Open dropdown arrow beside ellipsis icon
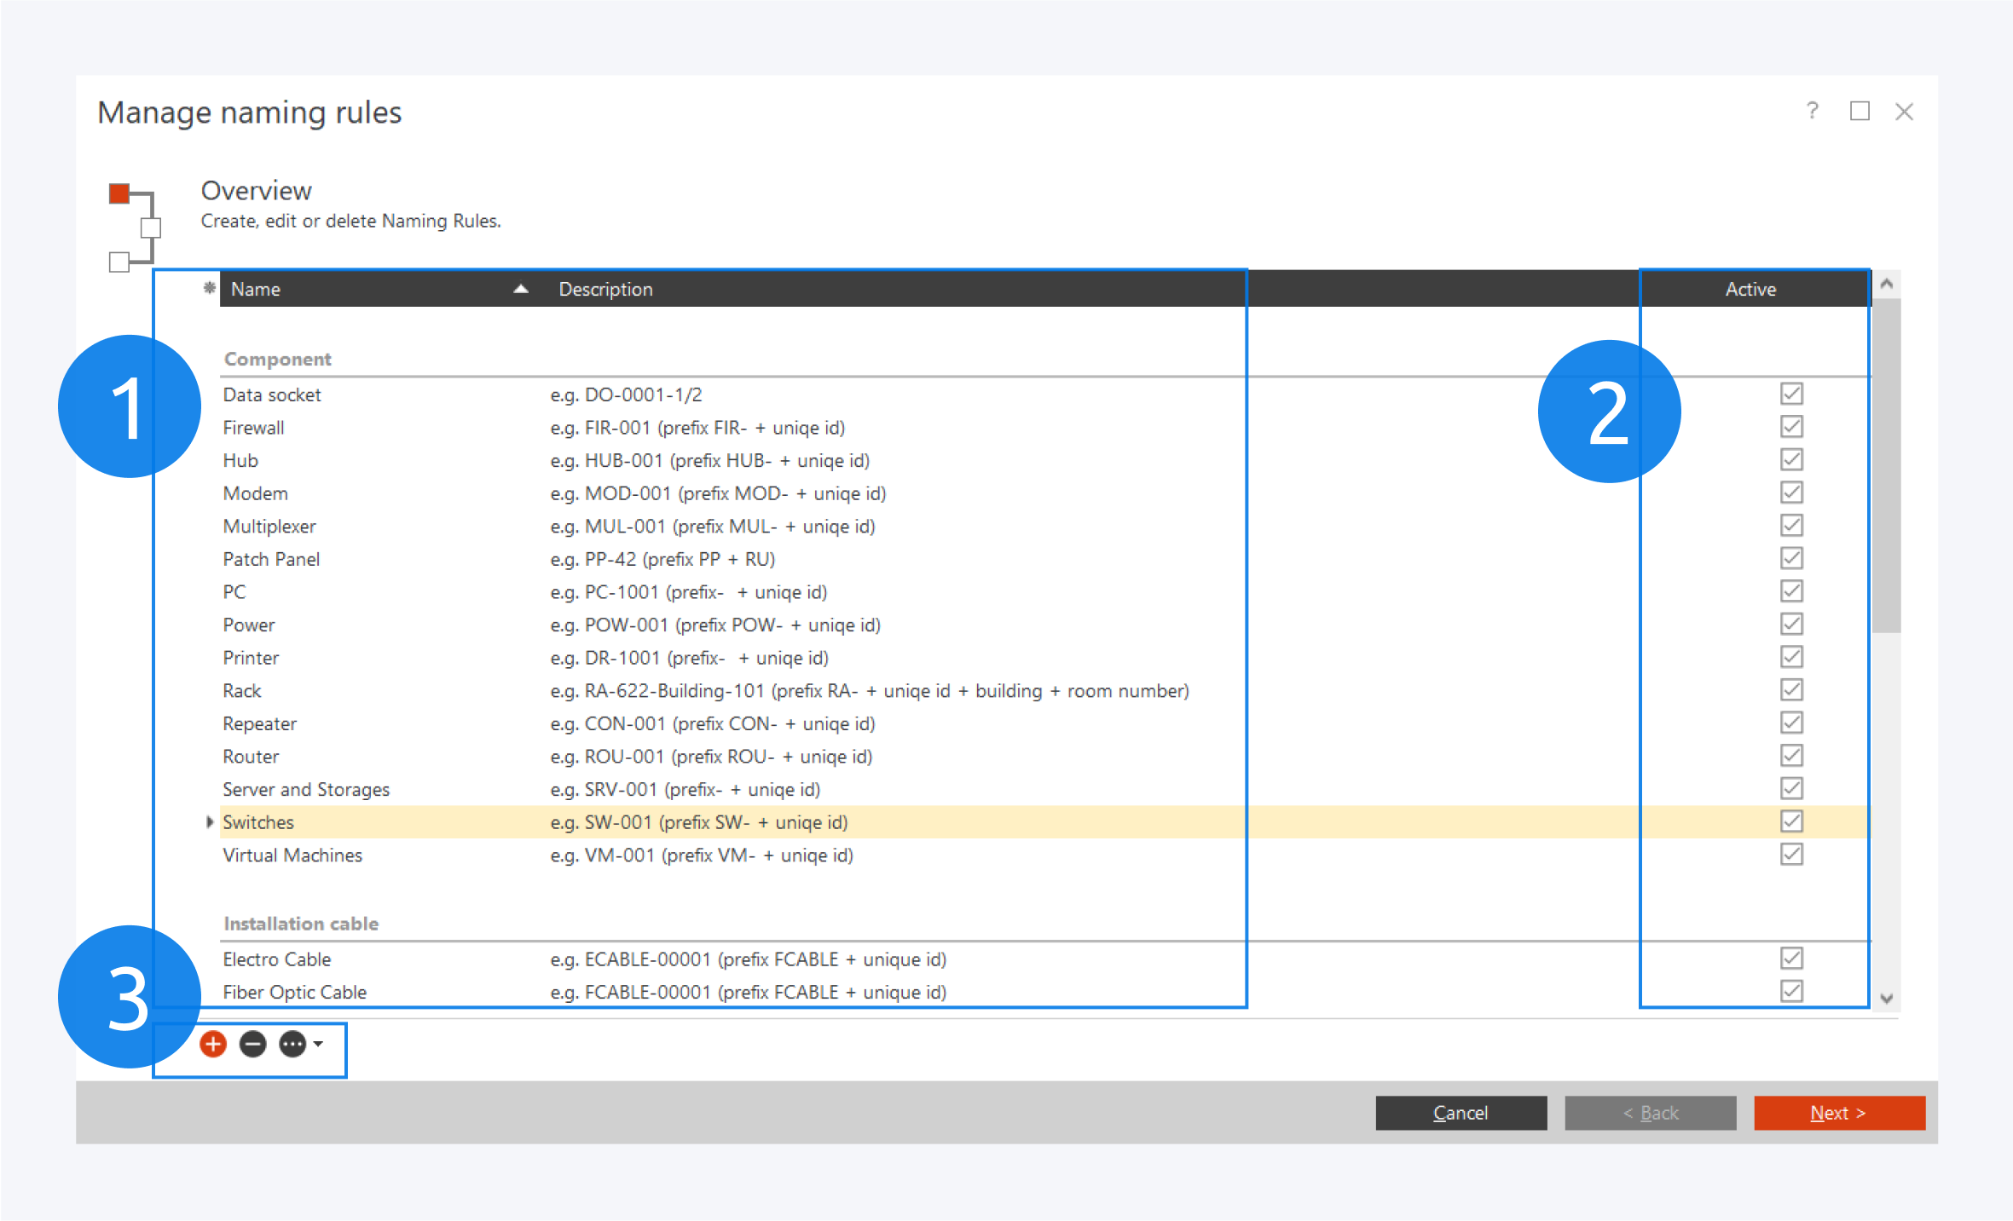Screen dimensions: 2013x1221 click(x=319, y=1044)
